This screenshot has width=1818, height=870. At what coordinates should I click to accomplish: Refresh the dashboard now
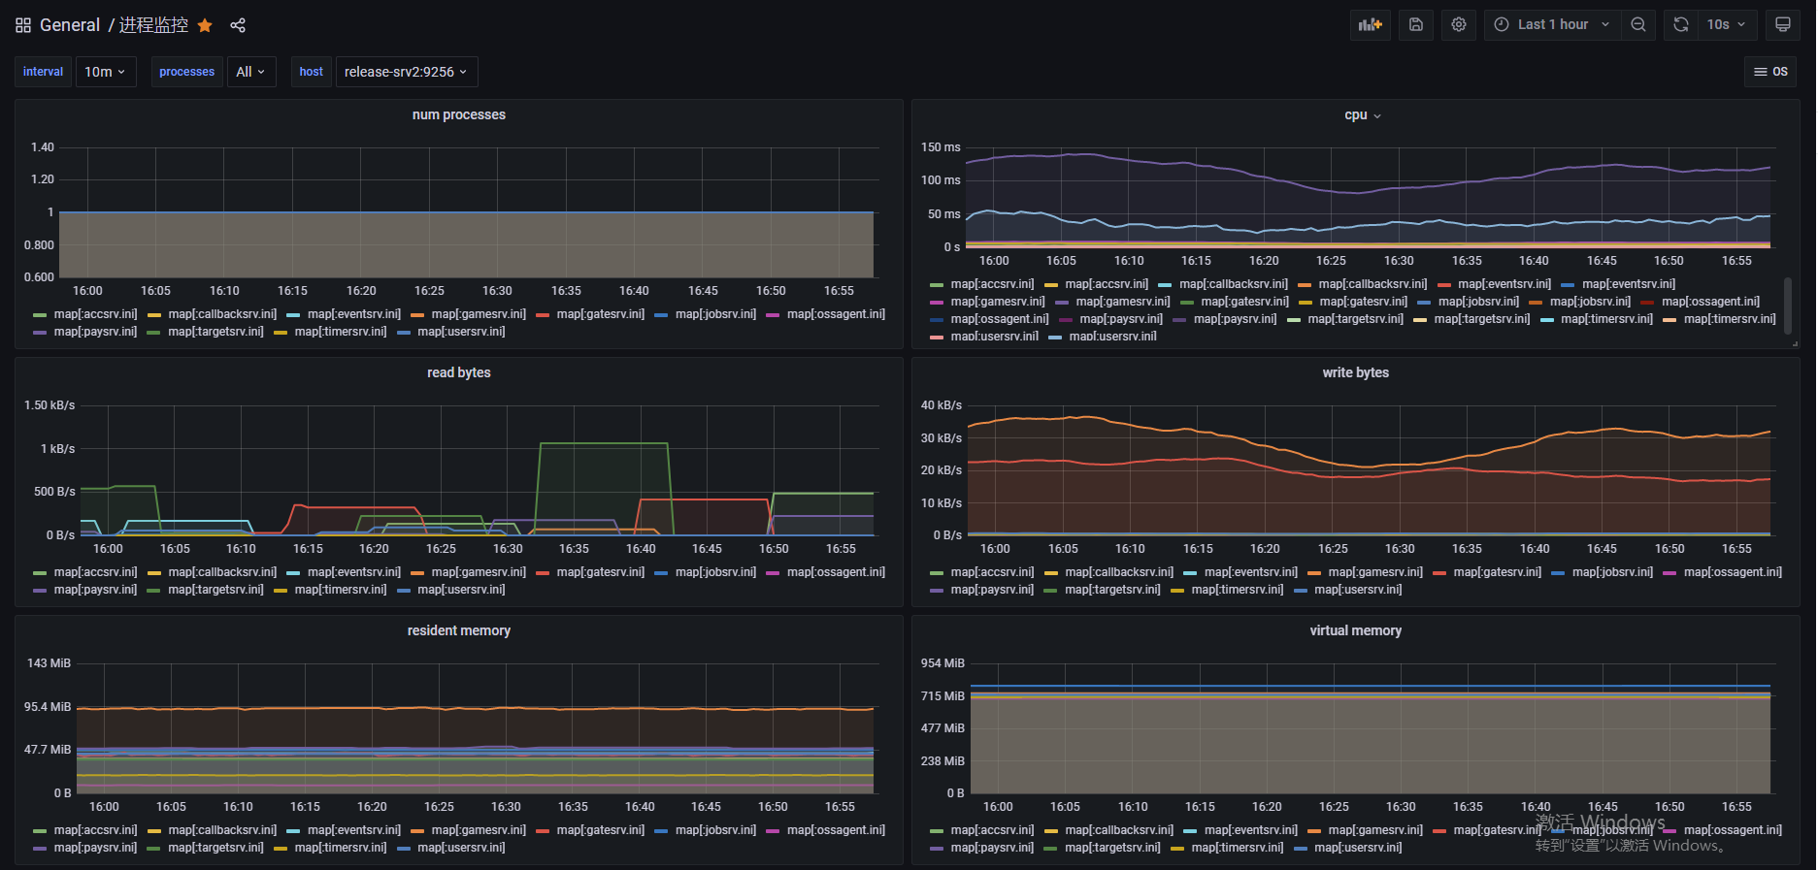point(1681,25)
